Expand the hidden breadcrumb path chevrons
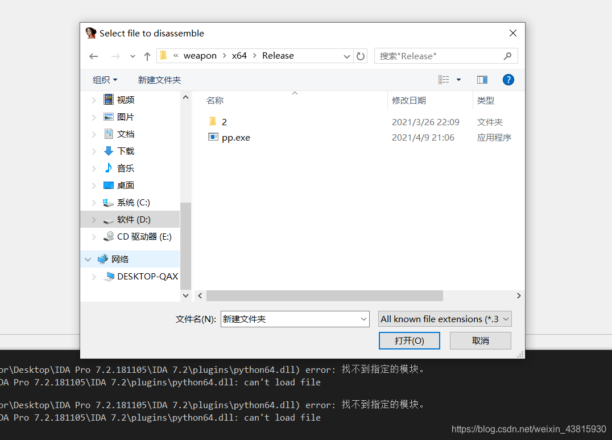Screen dimensions: 612x440 tap(176, 55)
